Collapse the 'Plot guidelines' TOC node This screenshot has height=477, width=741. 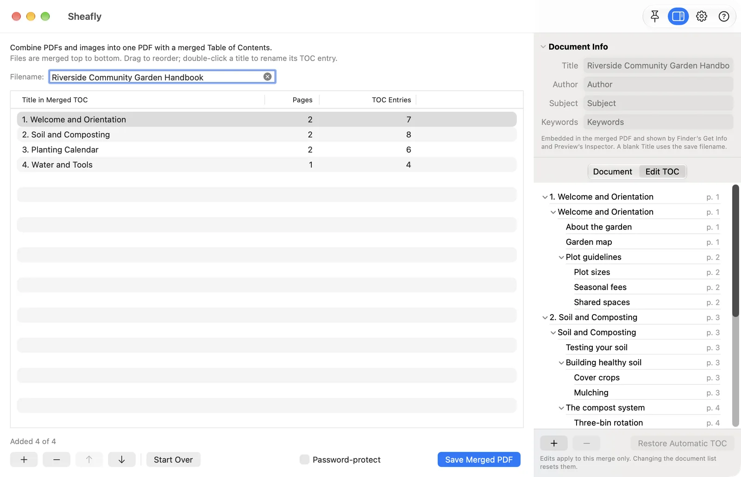click(x=561, y=257)
